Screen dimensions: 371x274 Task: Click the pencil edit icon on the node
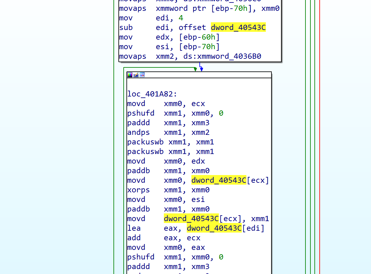click(x=136, y=75)
